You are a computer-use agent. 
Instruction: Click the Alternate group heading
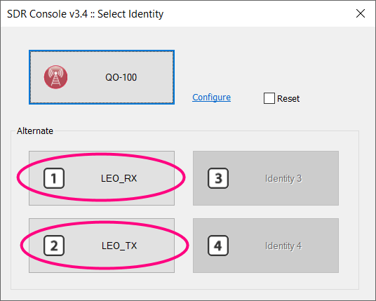tap(35, 131)
